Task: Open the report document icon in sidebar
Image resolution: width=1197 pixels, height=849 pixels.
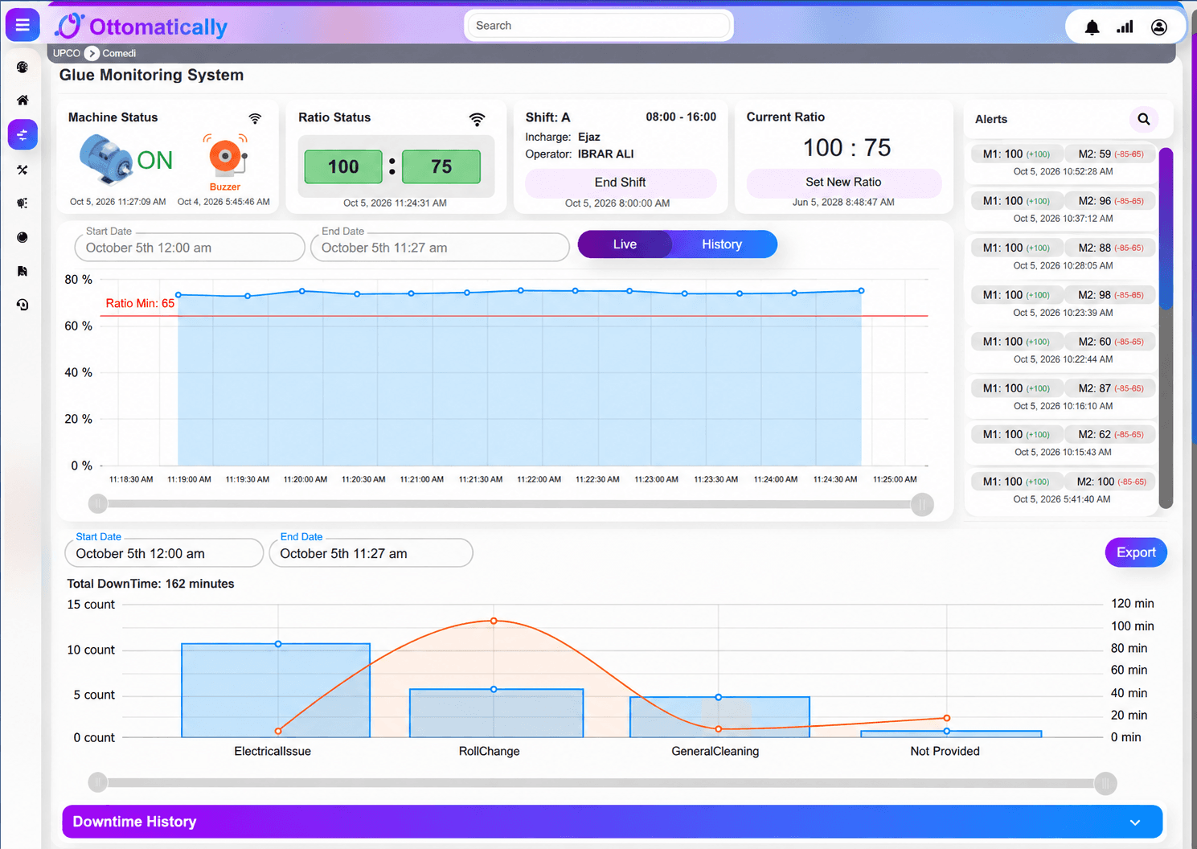Action: 23,271
